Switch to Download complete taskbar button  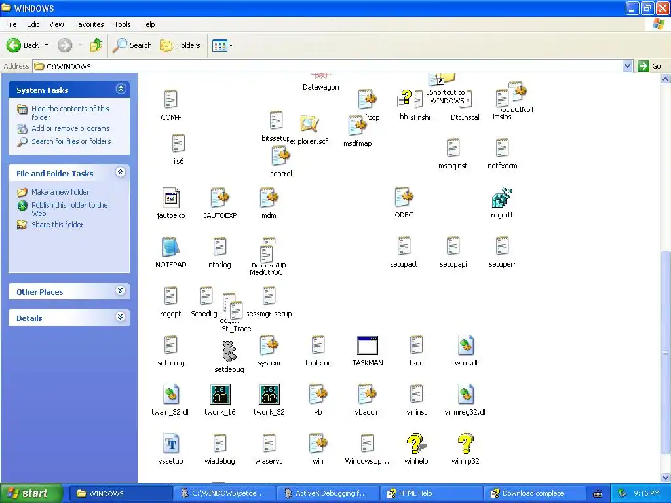(535, 493)
